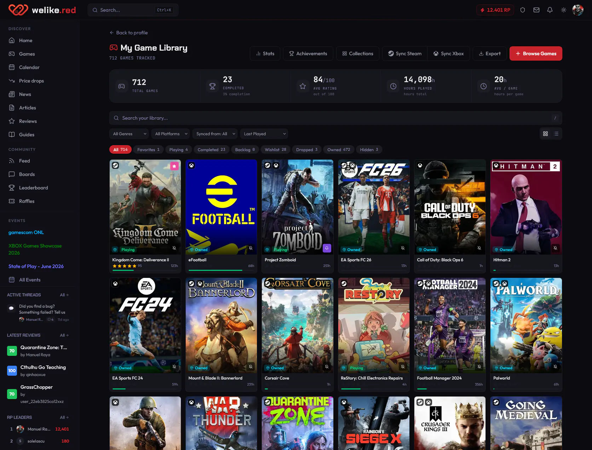Screen dimensions: 592x450
Task: Select the Completed 23 filter tab
Action: pos(211,150)
